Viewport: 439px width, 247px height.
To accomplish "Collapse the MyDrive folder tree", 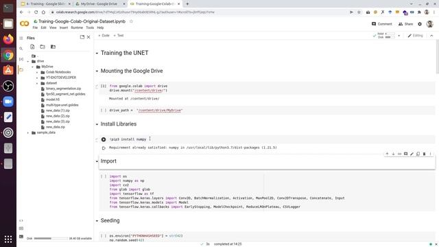I will 32,67.
